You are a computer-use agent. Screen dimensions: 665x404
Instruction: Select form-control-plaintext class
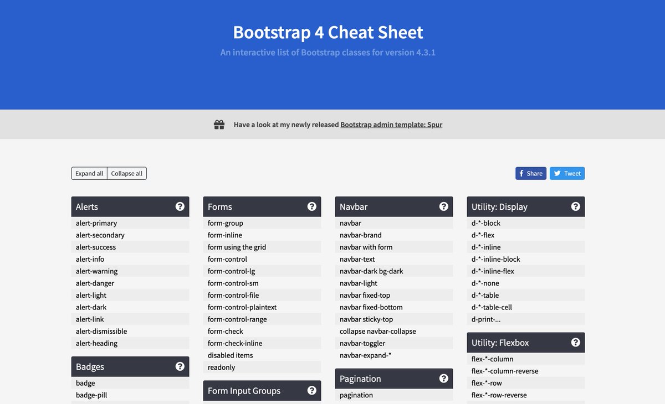[x=262, y=307]
